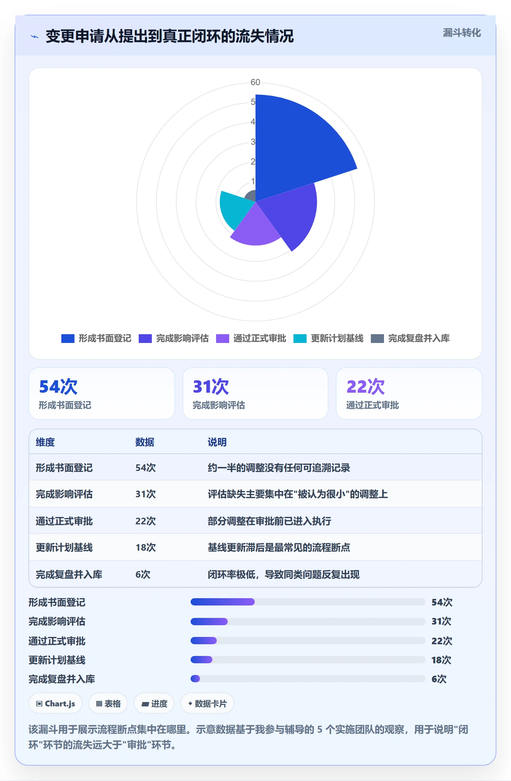Select the 54次 形成书面登记 stat card
The height and width of the screenshot is (781, 511).
102,393
